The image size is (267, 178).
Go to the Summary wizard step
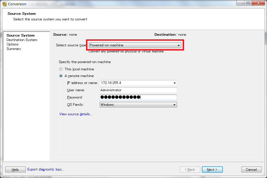point(14,49)
